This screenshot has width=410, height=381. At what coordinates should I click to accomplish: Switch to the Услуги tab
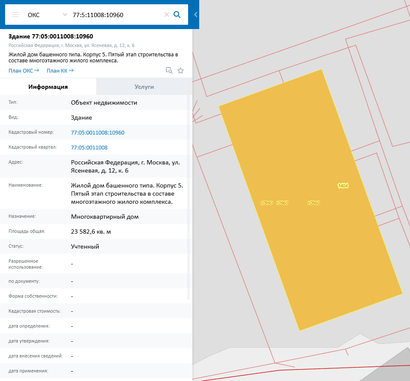click(x=144, y=87)
